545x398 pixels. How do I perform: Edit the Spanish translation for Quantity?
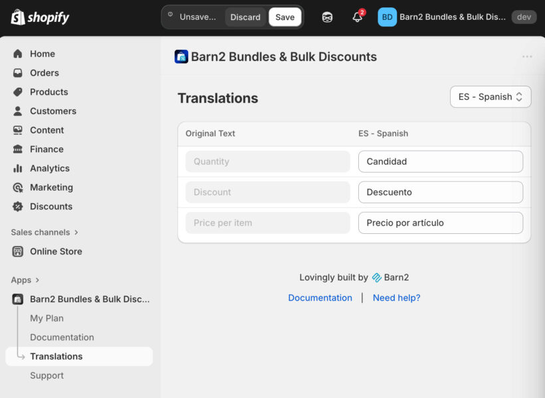[440, 161]
